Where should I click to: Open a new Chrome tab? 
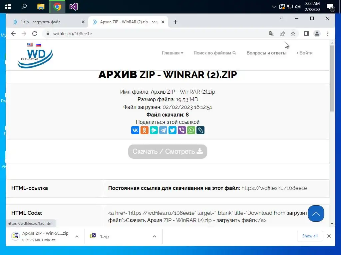pyautogui.click(x=175, y=22)
